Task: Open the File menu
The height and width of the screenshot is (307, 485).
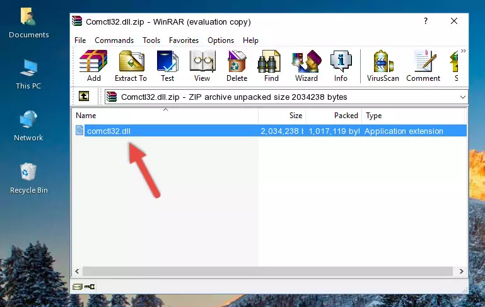Action: click(80, 40)
